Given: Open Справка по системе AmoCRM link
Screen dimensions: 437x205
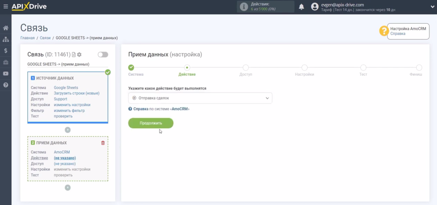Looking at the screenshot, I should (159, 109).
